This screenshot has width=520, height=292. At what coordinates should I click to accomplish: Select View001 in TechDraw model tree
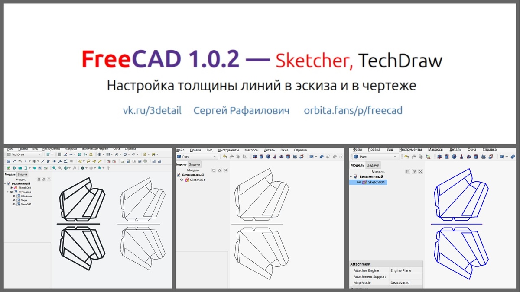point(26,204)
